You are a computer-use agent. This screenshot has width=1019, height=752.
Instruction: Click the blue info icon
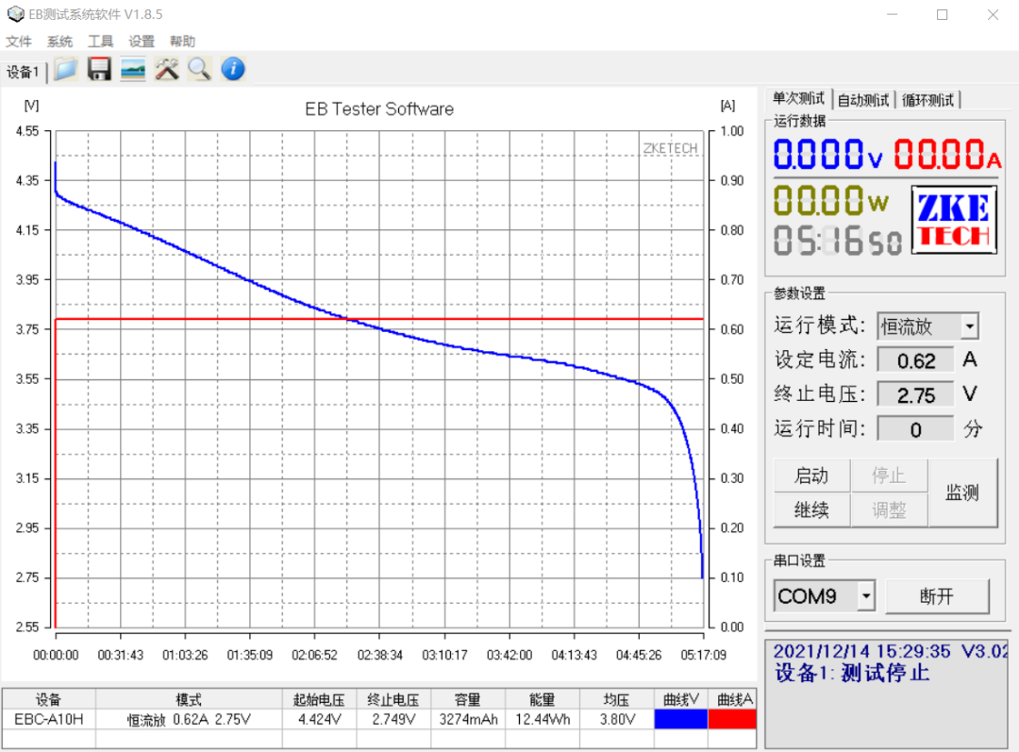233,69
